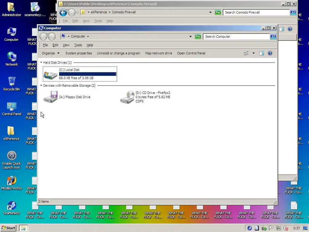Click Show desktop button in taskbar

point(305,228)
